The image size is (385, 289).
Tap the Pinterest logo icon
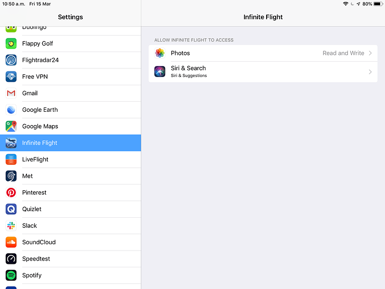[11, 193]
